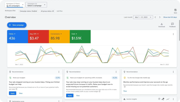Image resolution: width=180 pixels, height=102 pixels.
Task: Click the Auction insights bar chart icon
Action: [x=125, y=99]
